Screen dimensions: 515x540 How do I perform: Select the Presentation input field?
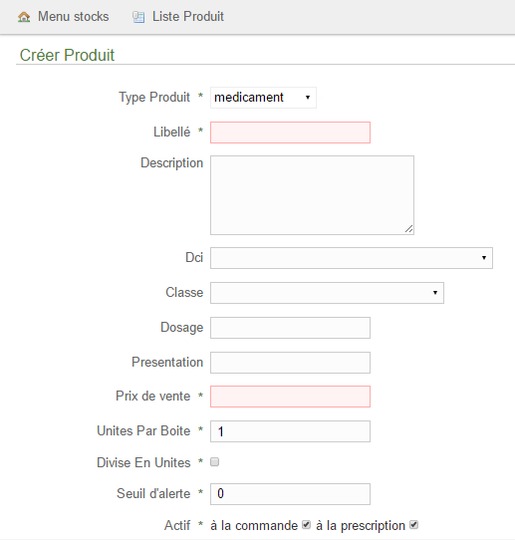pos(290,363)
